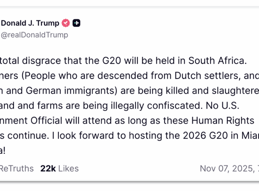Click the bold "22k" number
Screen dimensions: 259x191
[48, 168]
